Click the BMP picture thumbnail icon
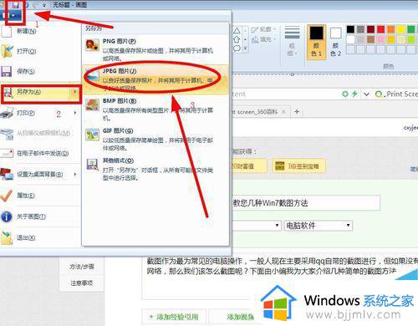This screenshot has width=418, height=326. tap(92, 104)
